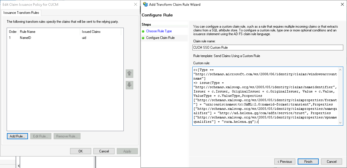Click OK in the policy dialog
The width and height of the screenshot is (347, 168).
click(80, 151)
